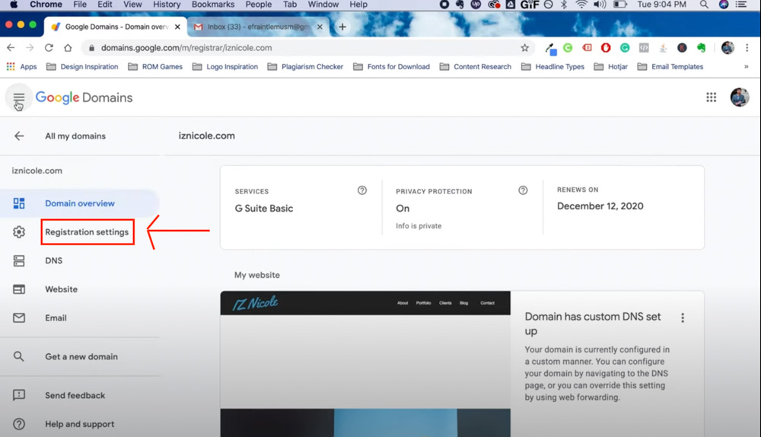
Task: Open the Design Inspiration bookmark folder
Action: pos(82,66)
